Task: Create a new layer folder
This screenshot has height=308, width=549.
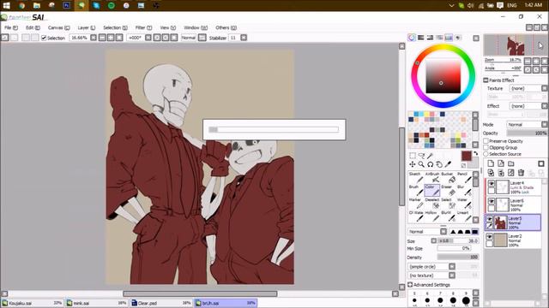Action: [511, 163]
